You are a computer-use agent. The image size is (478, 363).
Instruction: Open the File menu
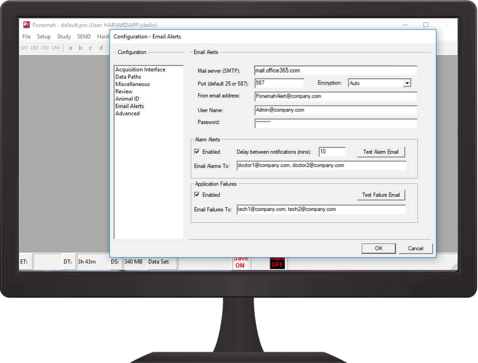(27, 37)
